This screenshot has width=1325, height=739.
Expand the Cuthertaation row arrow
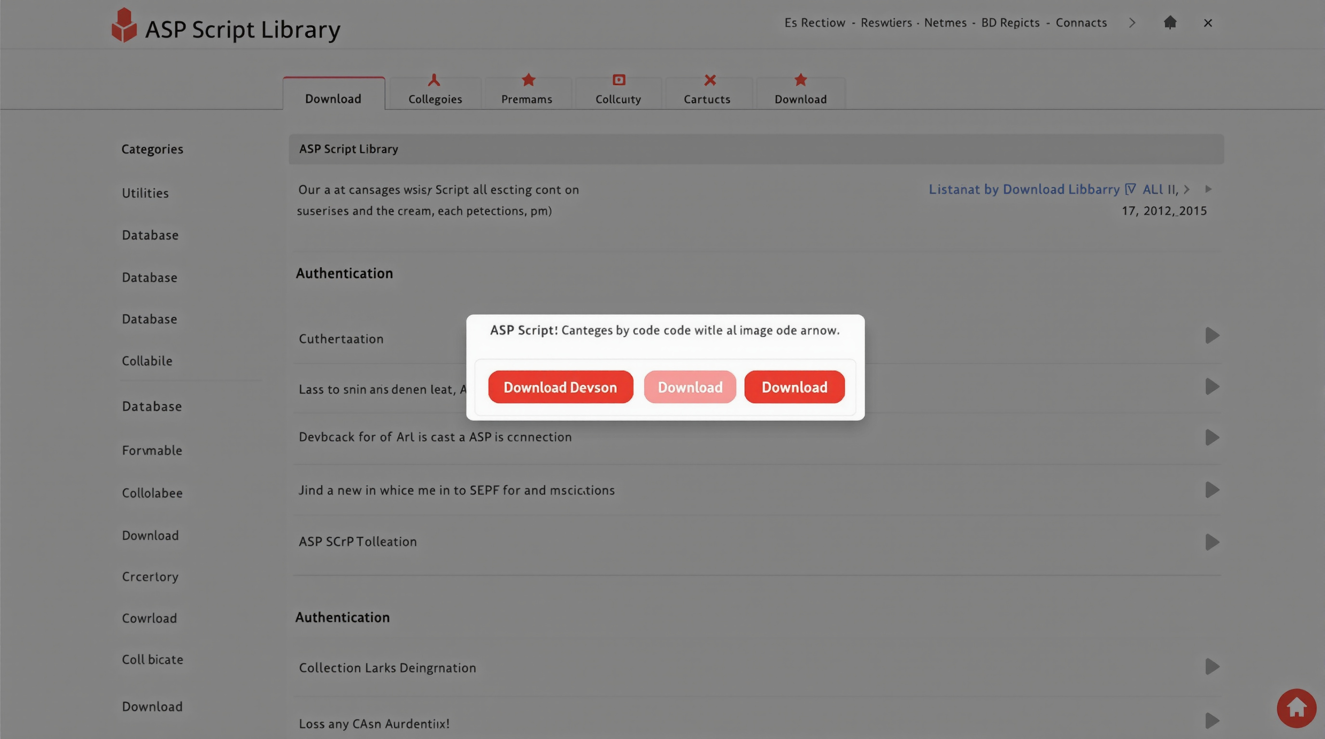1212,336
